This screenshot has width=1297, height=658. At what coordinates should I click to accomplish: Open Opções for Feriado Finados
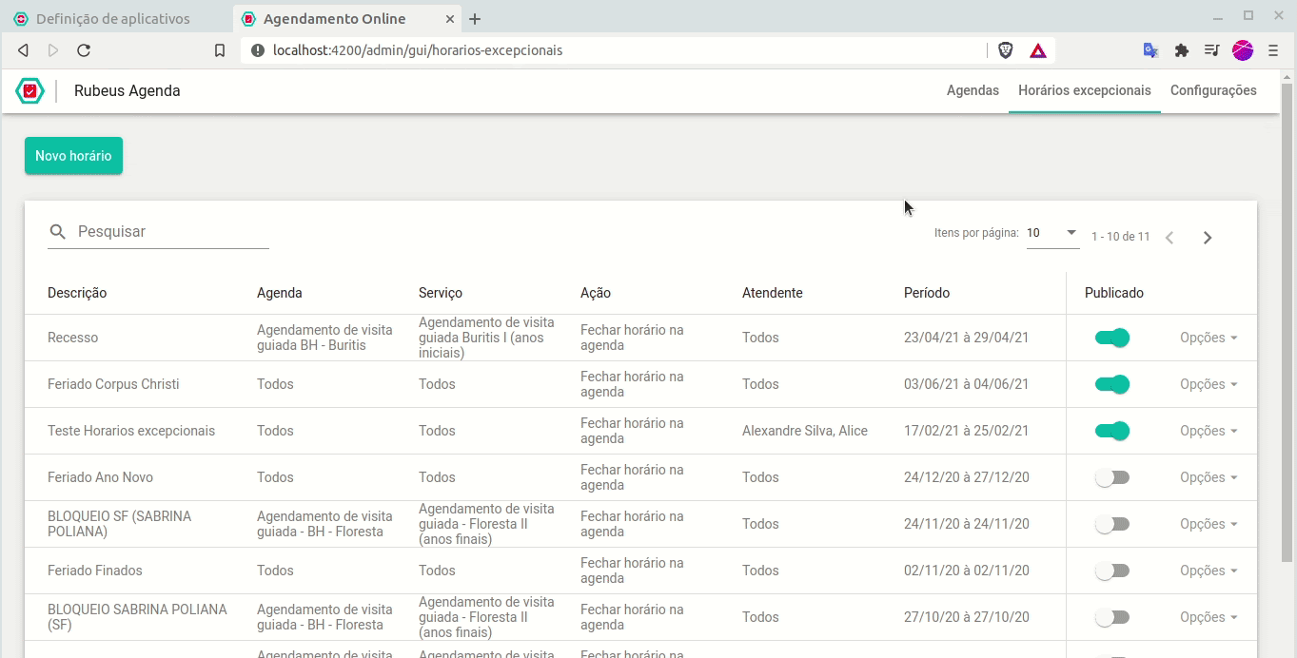1209,571
